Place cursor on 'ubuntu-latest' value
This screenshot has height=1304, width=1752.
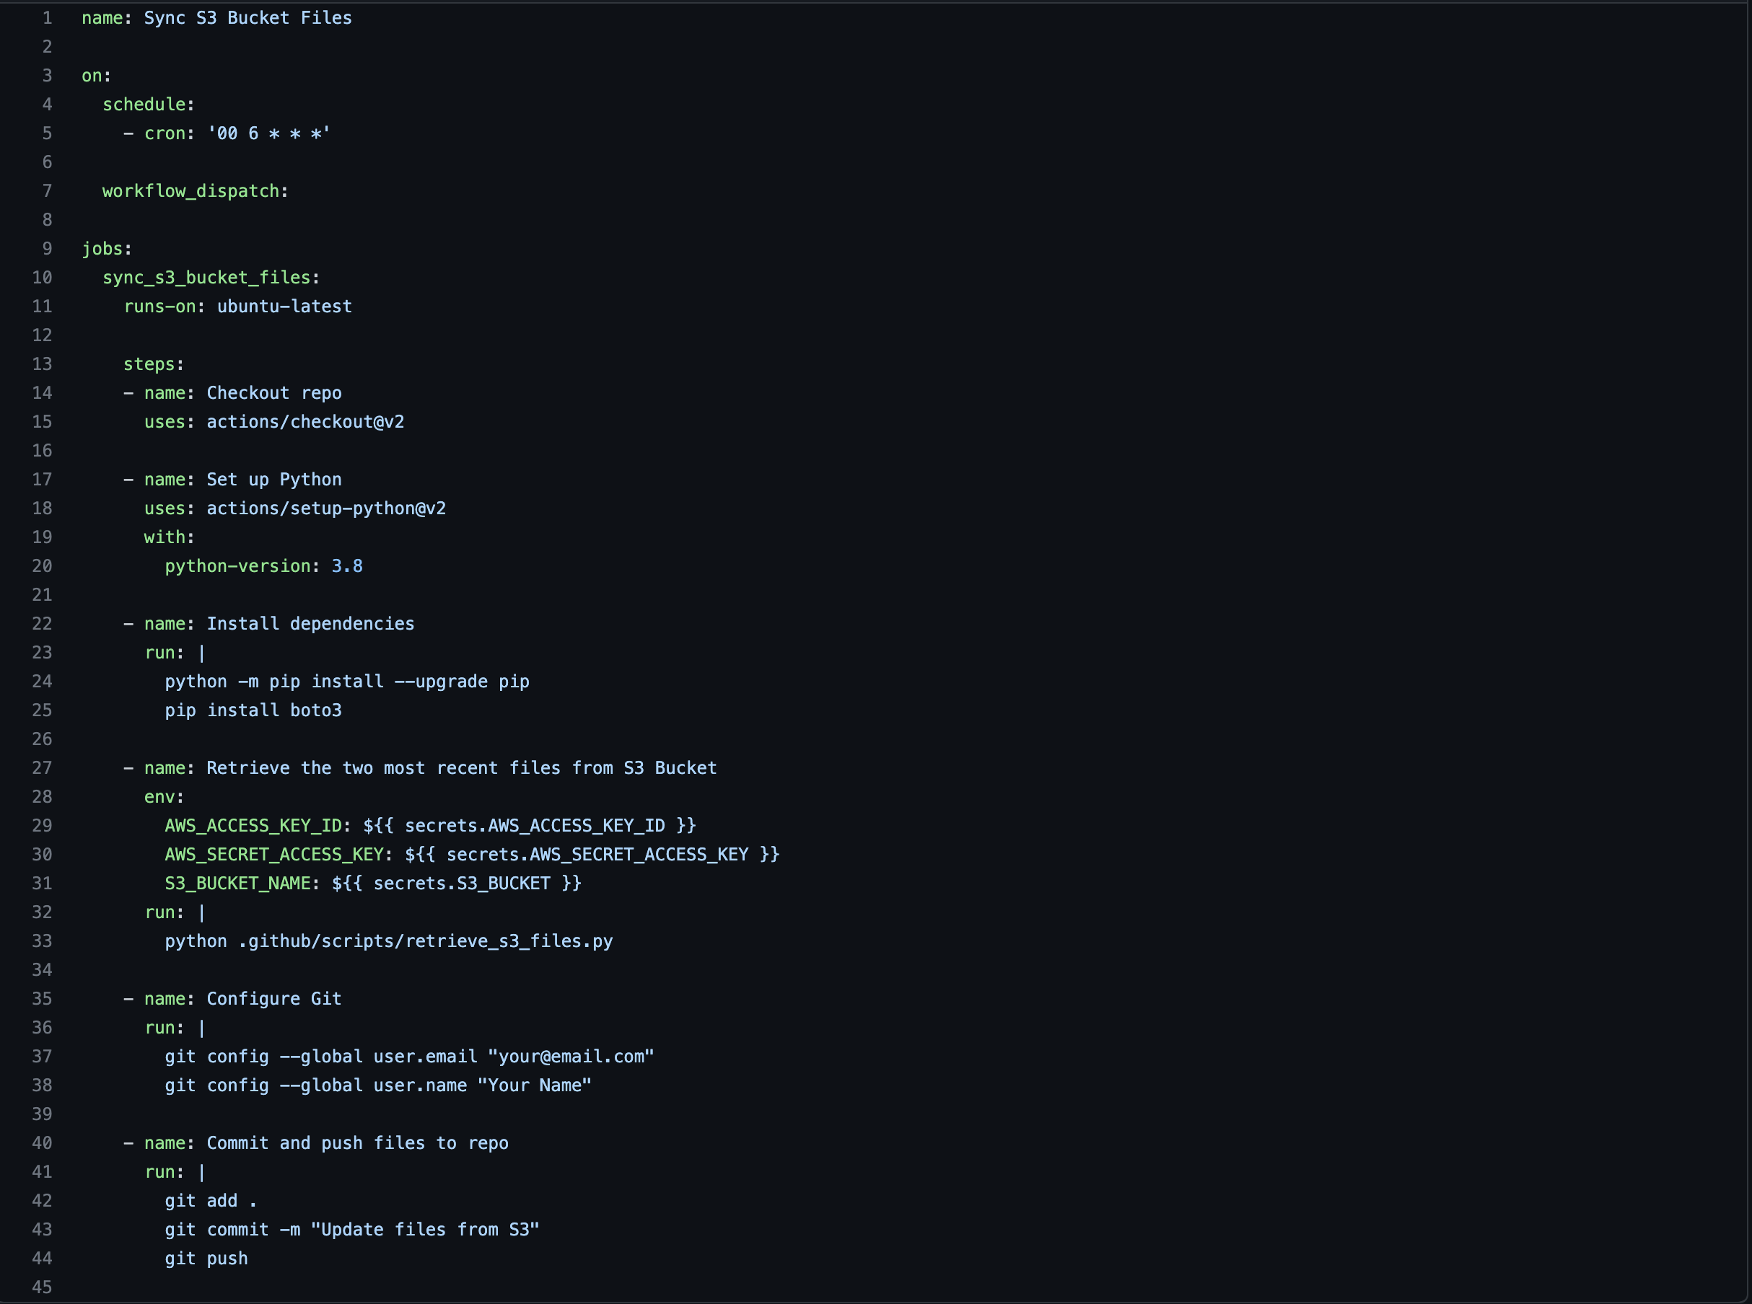tap(284, 307)
